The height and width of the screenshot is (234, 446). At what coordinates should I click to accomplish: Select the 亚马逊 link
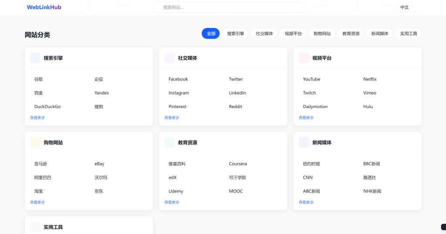pos(41,164)
